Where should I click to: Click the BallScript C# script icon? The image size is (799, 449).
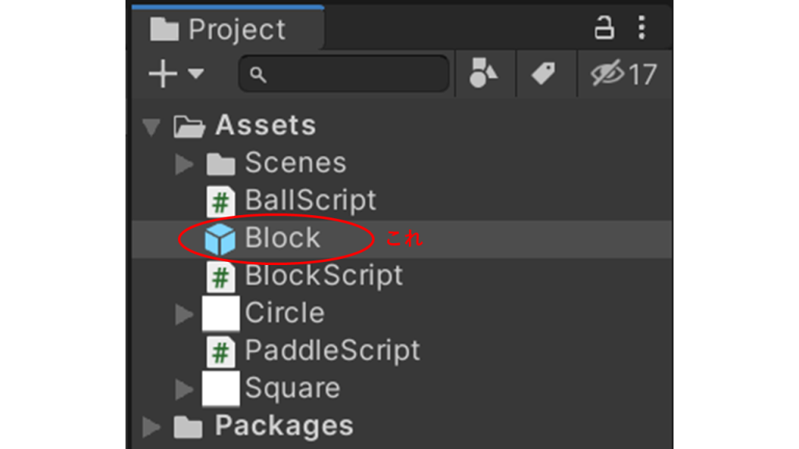(x=221, y=202)
